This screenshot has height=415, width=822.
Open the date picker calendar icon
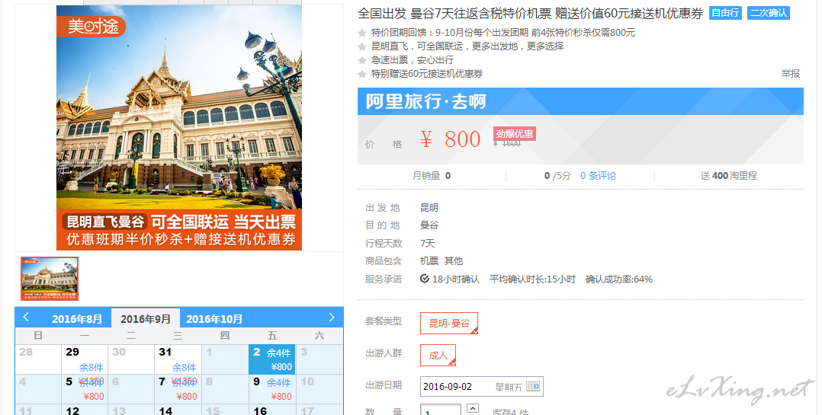click(533, 386)
